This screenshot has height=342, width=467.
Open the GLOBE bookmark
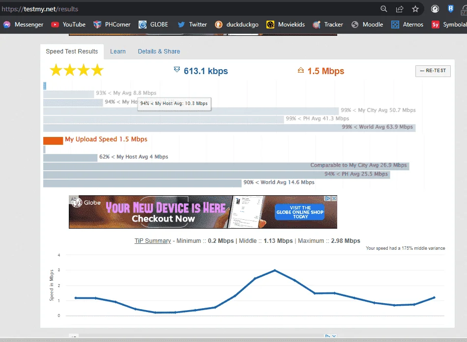tap(153, 25)
